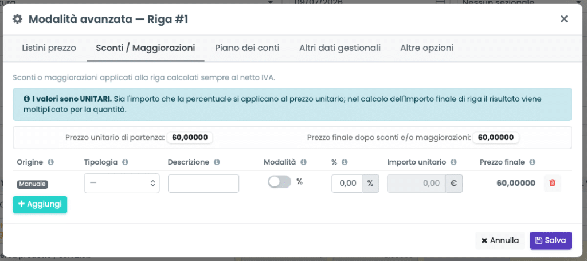Screen dimensions: 587x261
Task: Click the Manuale origin badge
Action: click(x=33, y=184)
